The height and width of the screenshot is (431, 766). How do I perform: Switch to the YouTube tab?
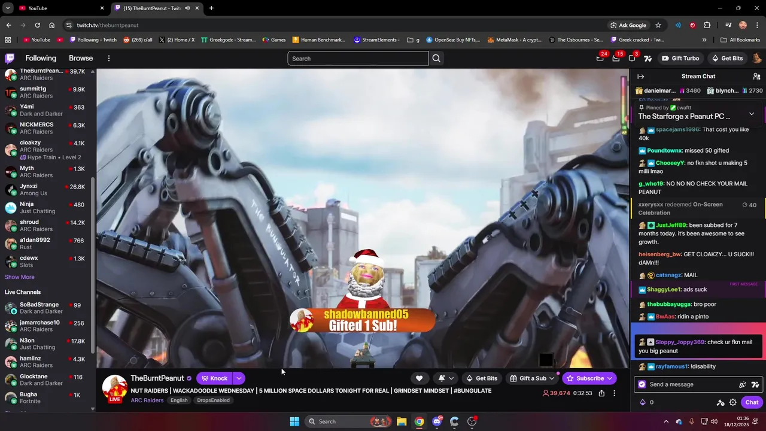pyautogui.click(x=60, y=8)
